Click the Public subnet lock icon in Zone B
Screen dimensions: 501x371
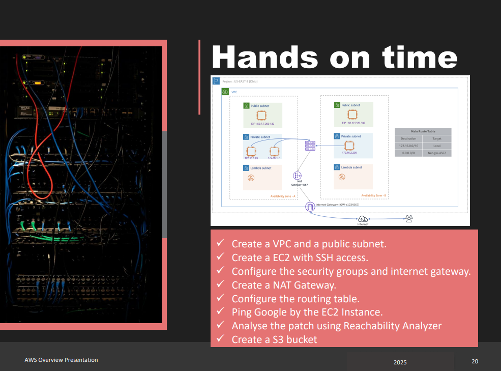coord(337,105)
